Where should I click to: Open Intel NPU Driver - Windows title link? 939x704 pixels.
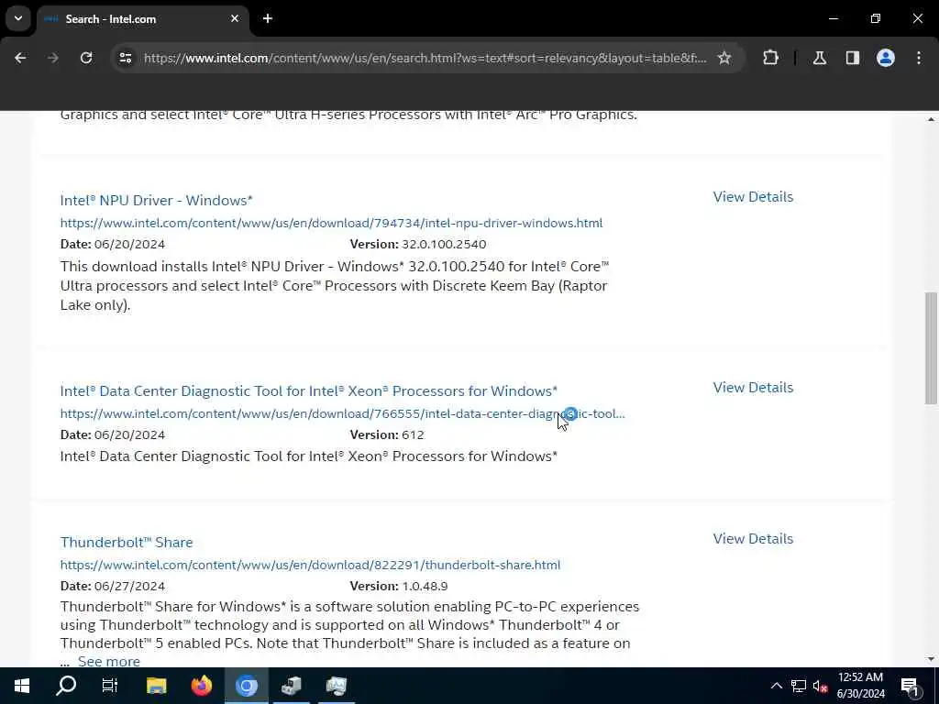click(156, 200)
